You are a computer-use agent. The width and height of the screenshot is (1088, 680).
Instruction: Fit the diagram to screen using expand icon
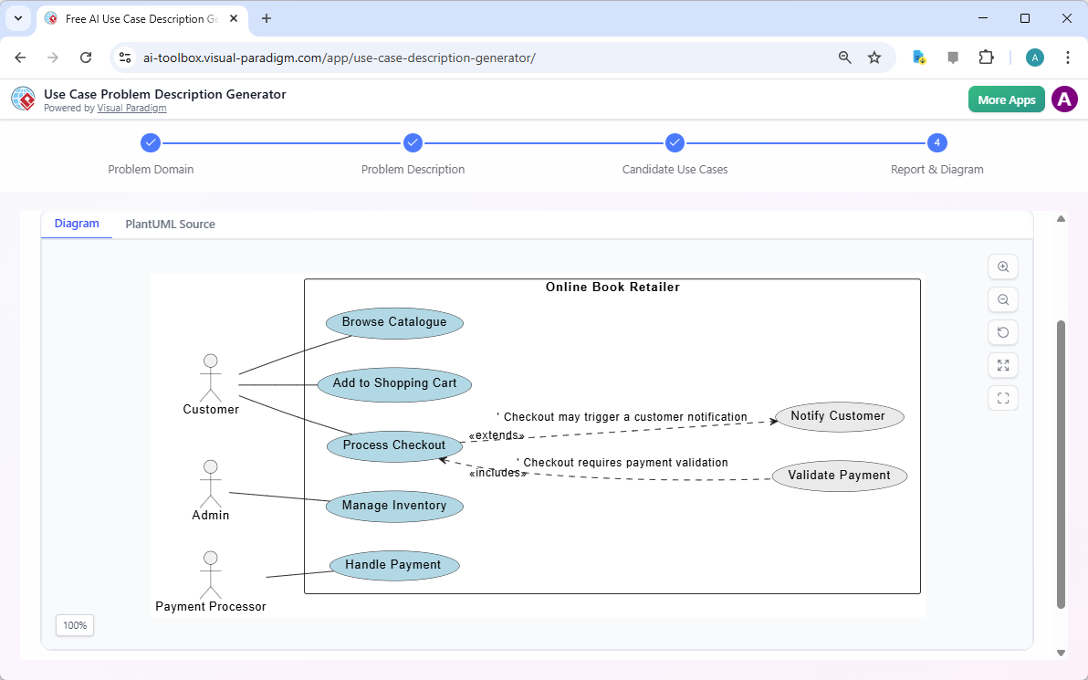tap(1002, 365)
